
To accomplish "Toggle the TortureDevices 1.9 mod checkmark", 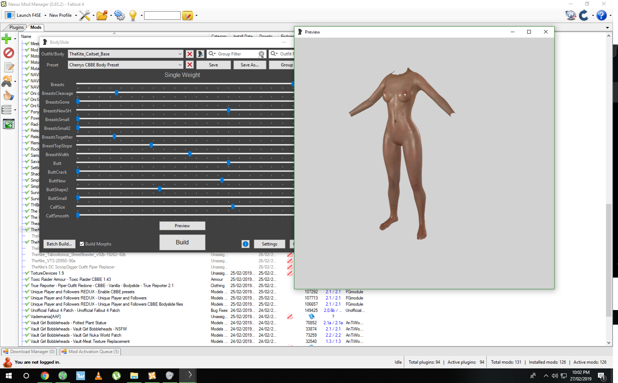I will point(27,273).
